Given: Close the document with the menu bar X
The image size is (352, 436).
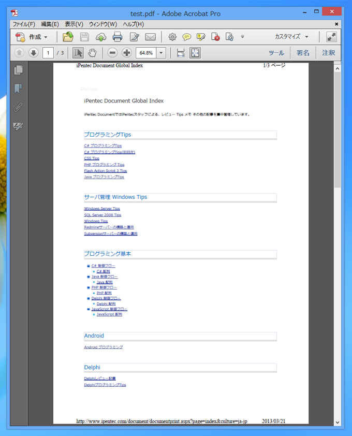Looking at the screenshot, I should 336,24.
